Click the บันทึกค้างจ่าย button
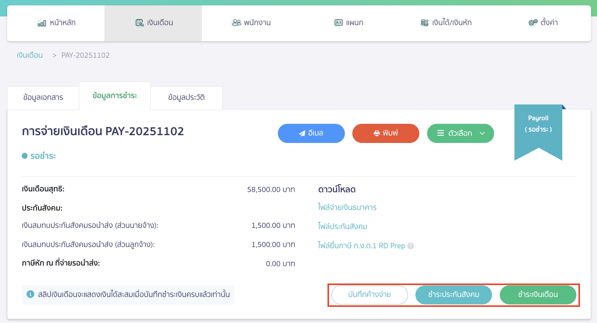Screen dimensions: 597x323 pos(369,295)
